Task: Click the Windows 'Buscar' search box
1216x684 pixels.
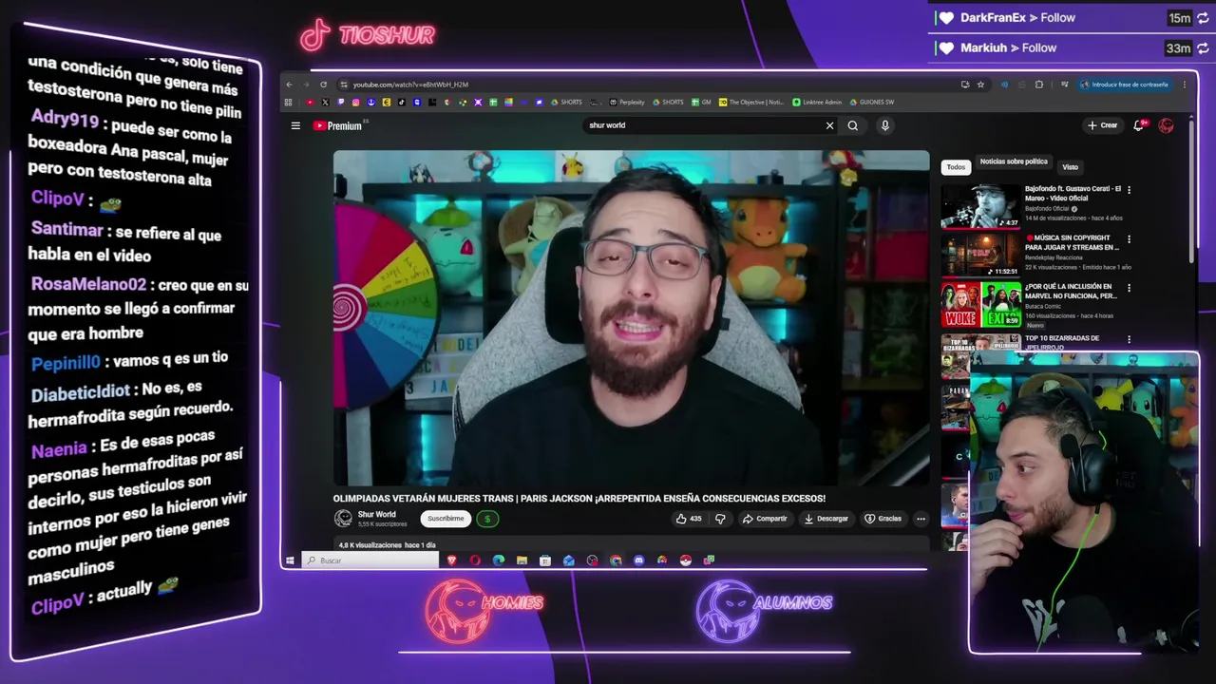Action: 370,560
